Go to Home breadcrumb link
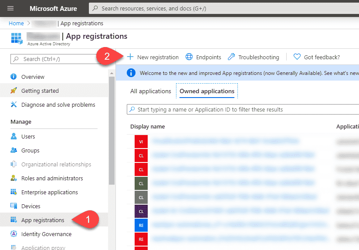 pos(16,24)
